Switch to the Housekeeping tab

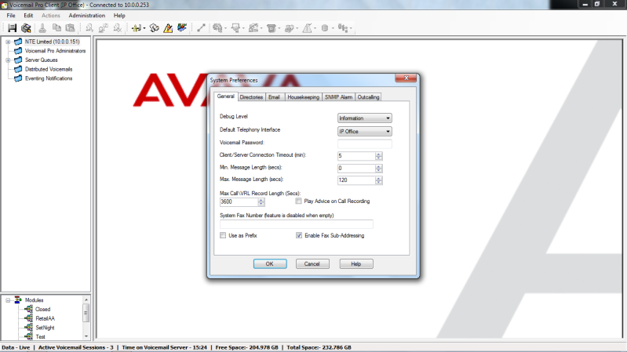coord(304,97)
